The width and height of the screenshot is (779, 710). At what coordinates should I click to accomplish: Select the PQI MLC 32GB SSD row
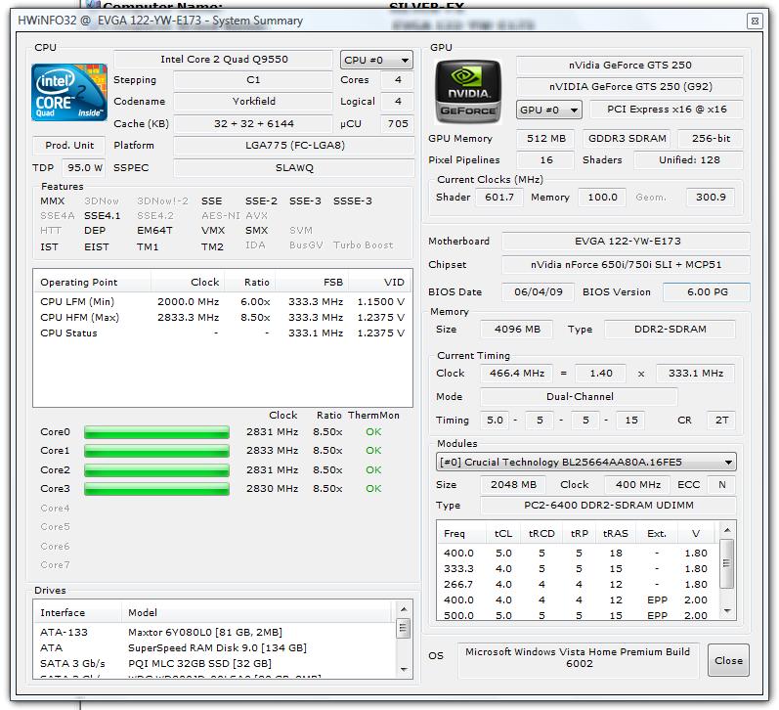pos(215,663)
